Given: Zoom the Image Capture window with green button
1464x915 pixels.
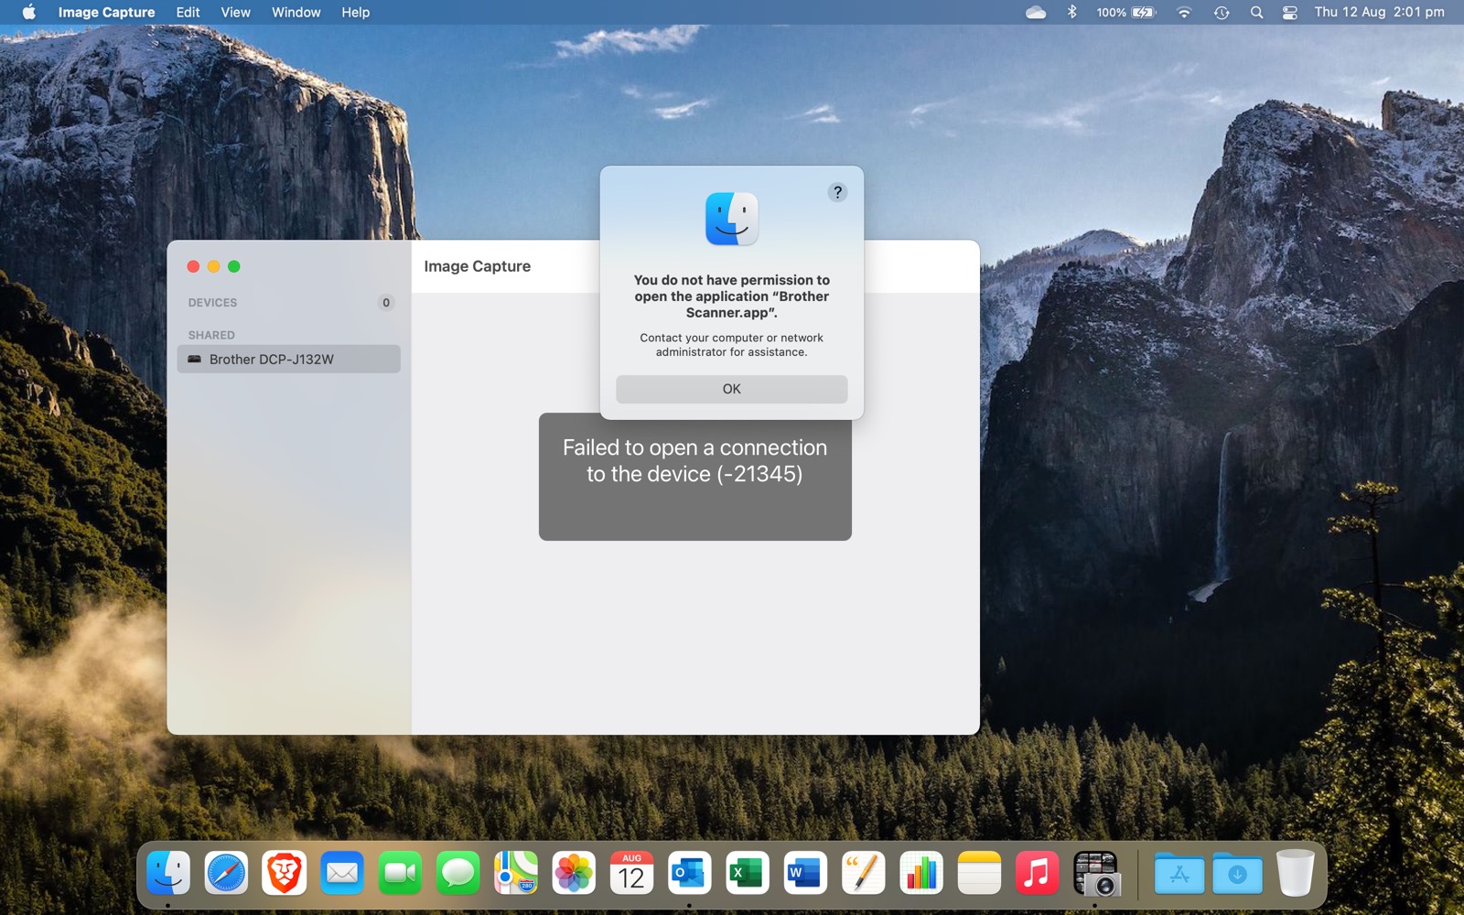Looking at the screenshot, I should [x=234, y=266].
